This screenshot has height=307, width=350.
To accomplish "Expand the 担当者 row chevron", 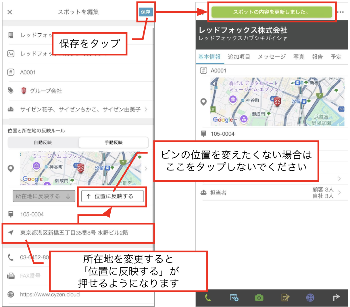I will coord(340,193).
